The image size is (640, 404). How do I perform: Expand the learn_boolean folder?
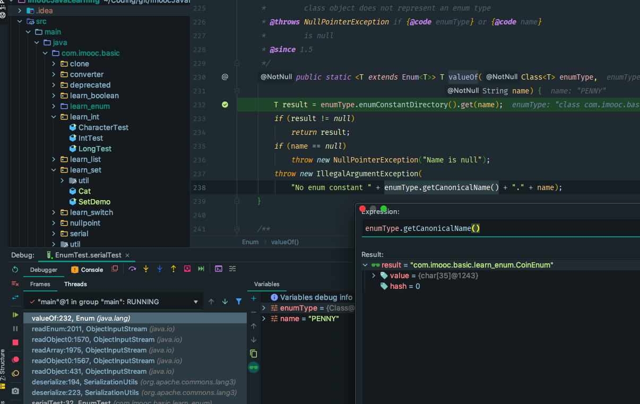point(54,96)
